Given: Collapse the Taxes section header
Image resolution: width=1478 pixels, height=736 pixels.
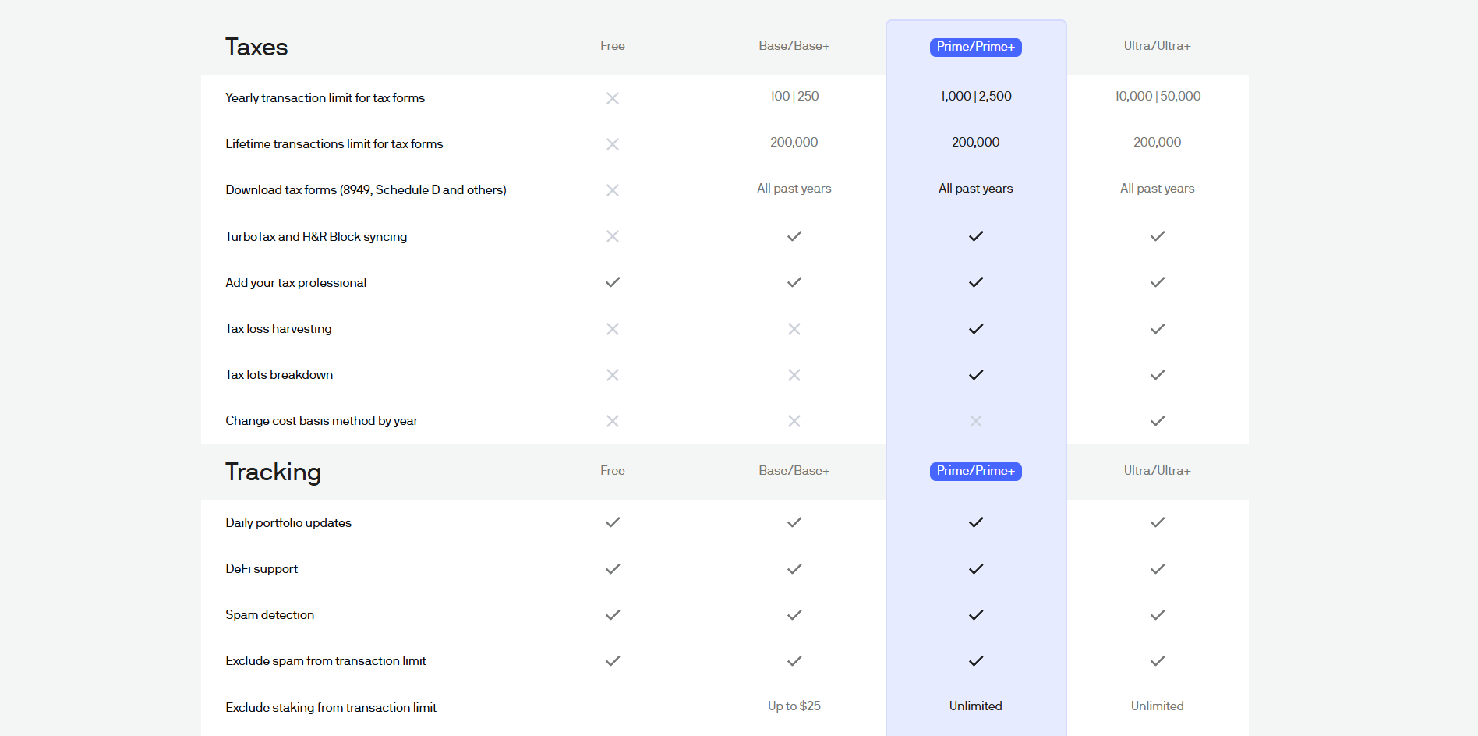Looking at the screenshot, I should [256, 47].
